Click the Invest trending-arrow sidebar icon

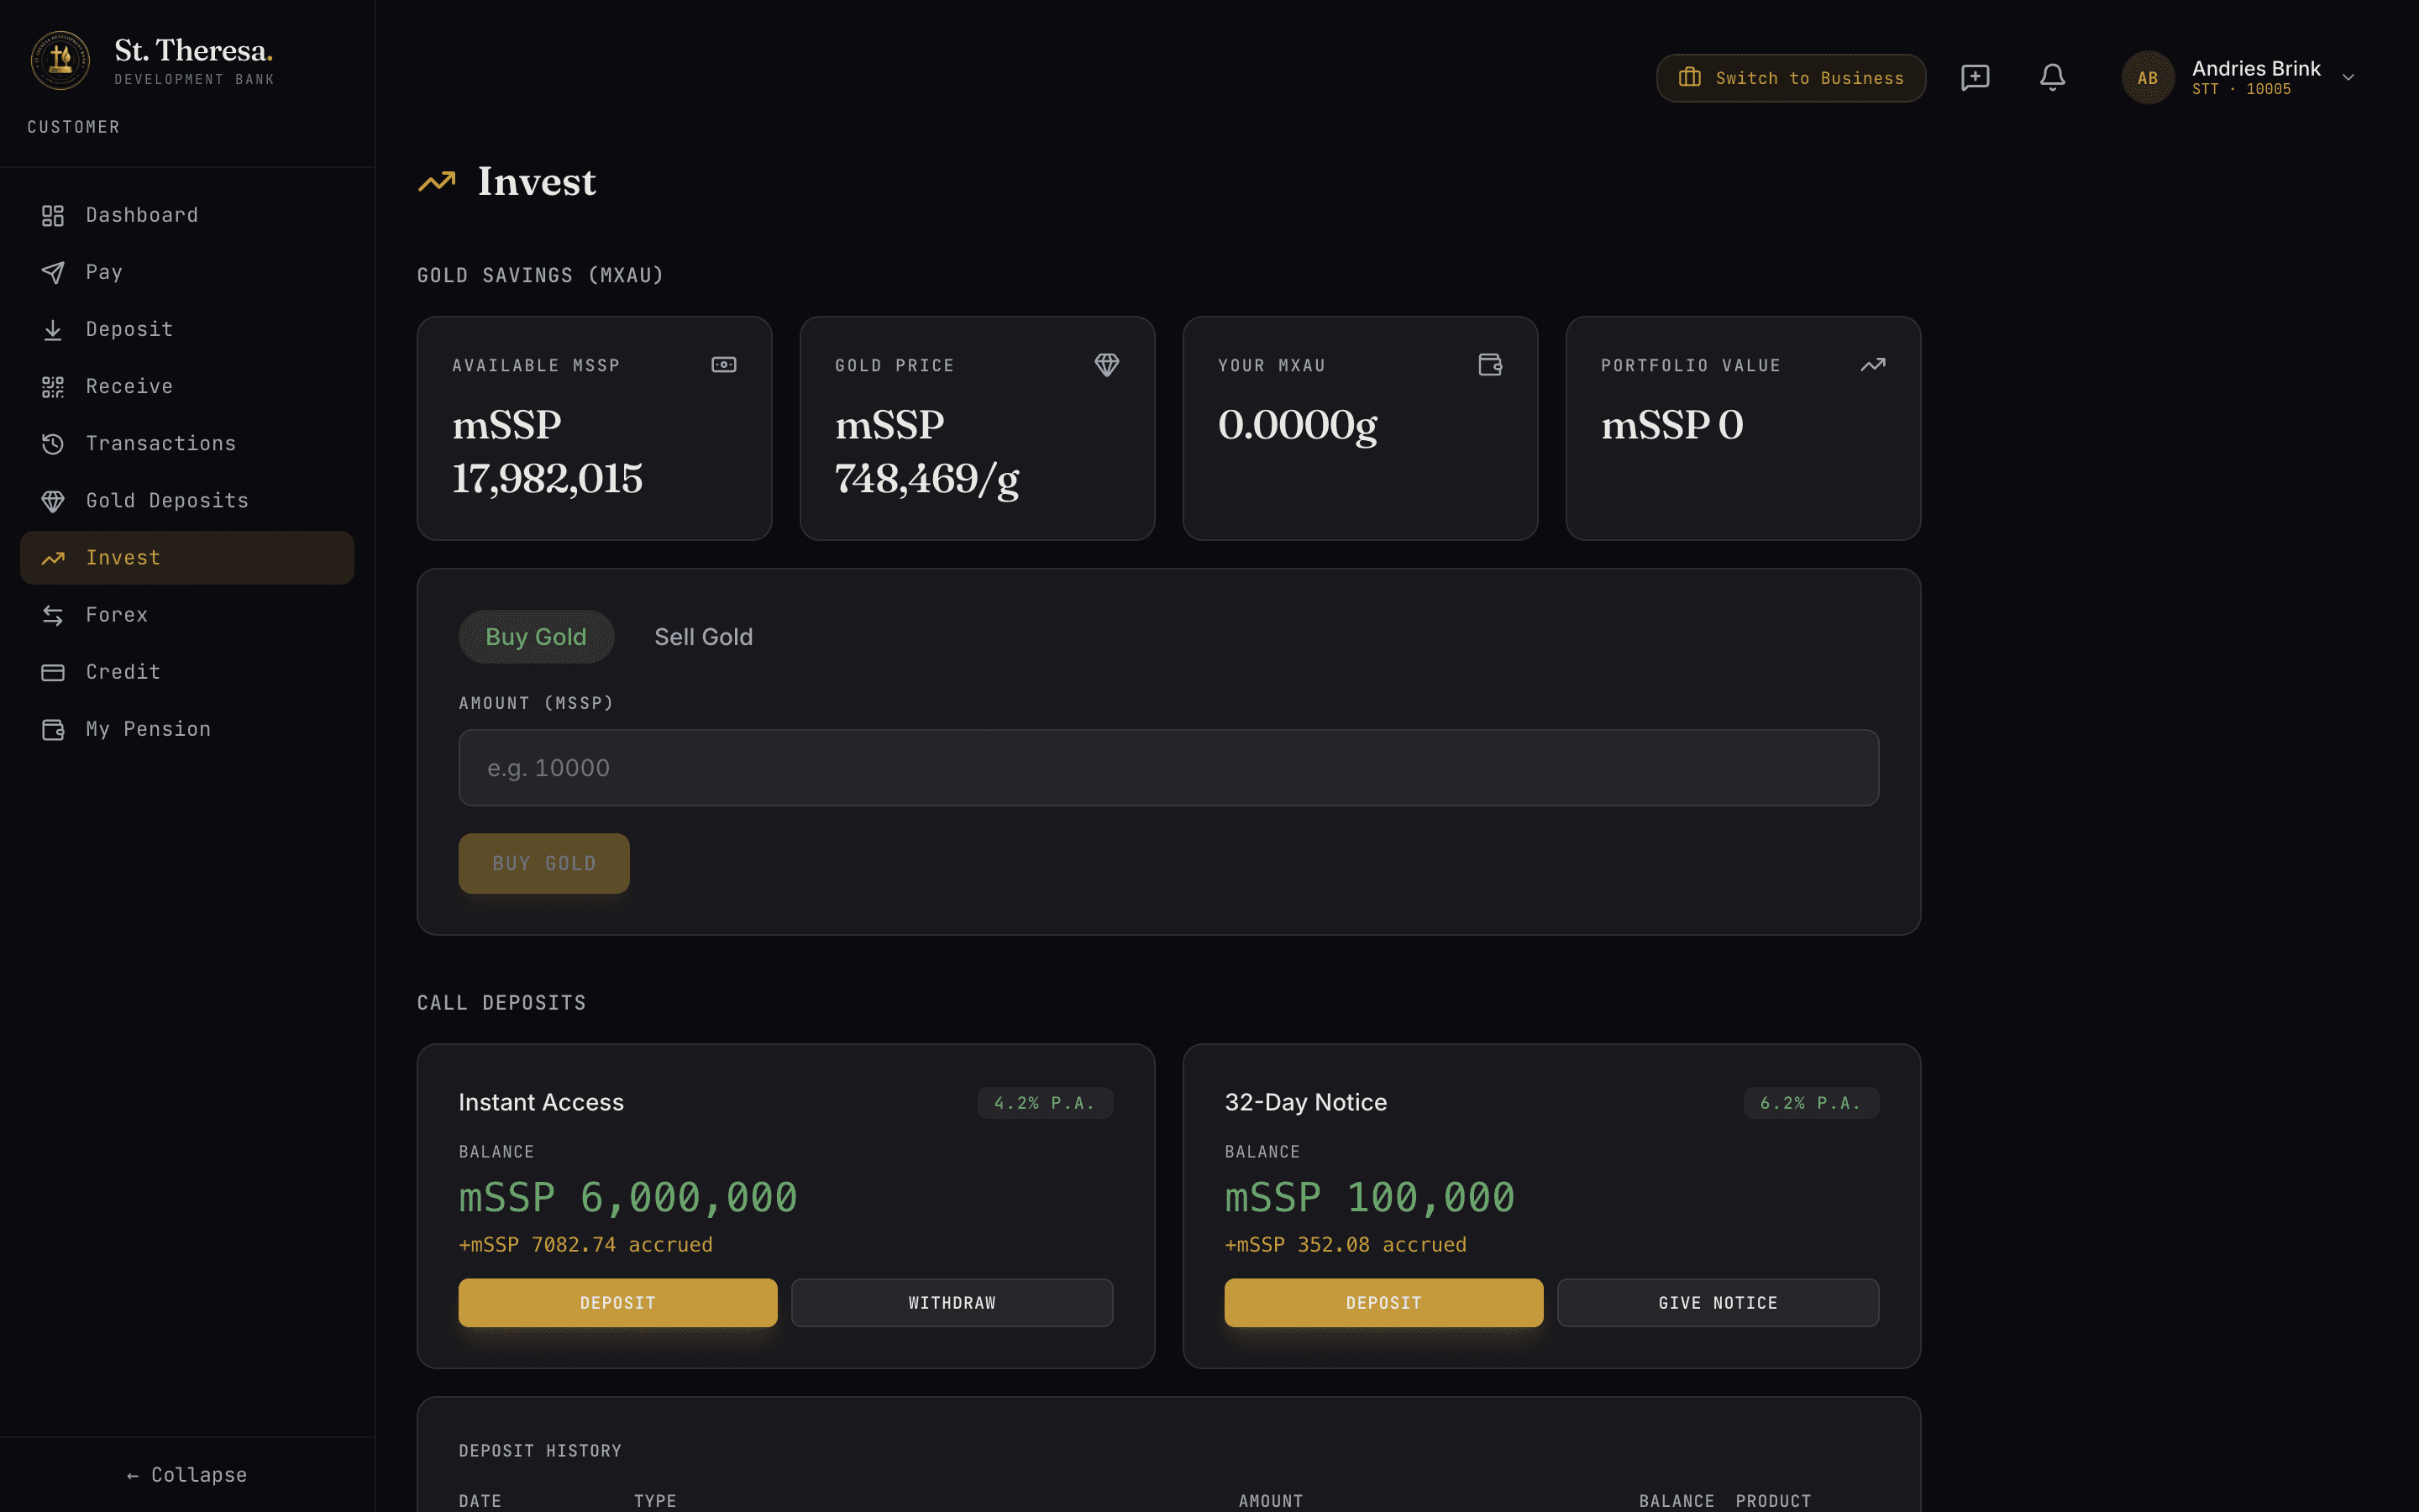click(x=53, y=558)
